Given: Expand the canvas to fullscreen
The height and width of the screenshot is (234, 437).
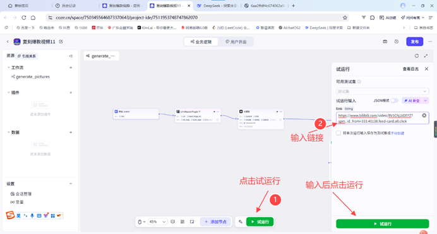Looking at the screenshot, I should point(426,56).
